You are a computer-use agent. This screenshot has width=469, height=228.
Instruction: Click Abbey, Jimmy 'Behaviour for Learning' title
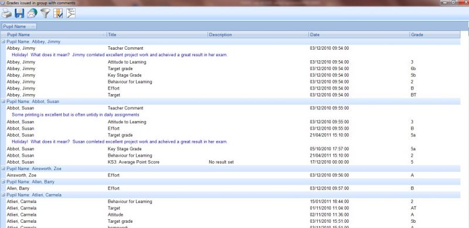[130, 82]
